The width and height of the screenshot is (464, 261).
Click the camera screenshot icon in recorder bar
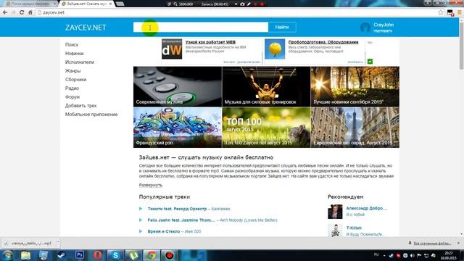(242, 4)
